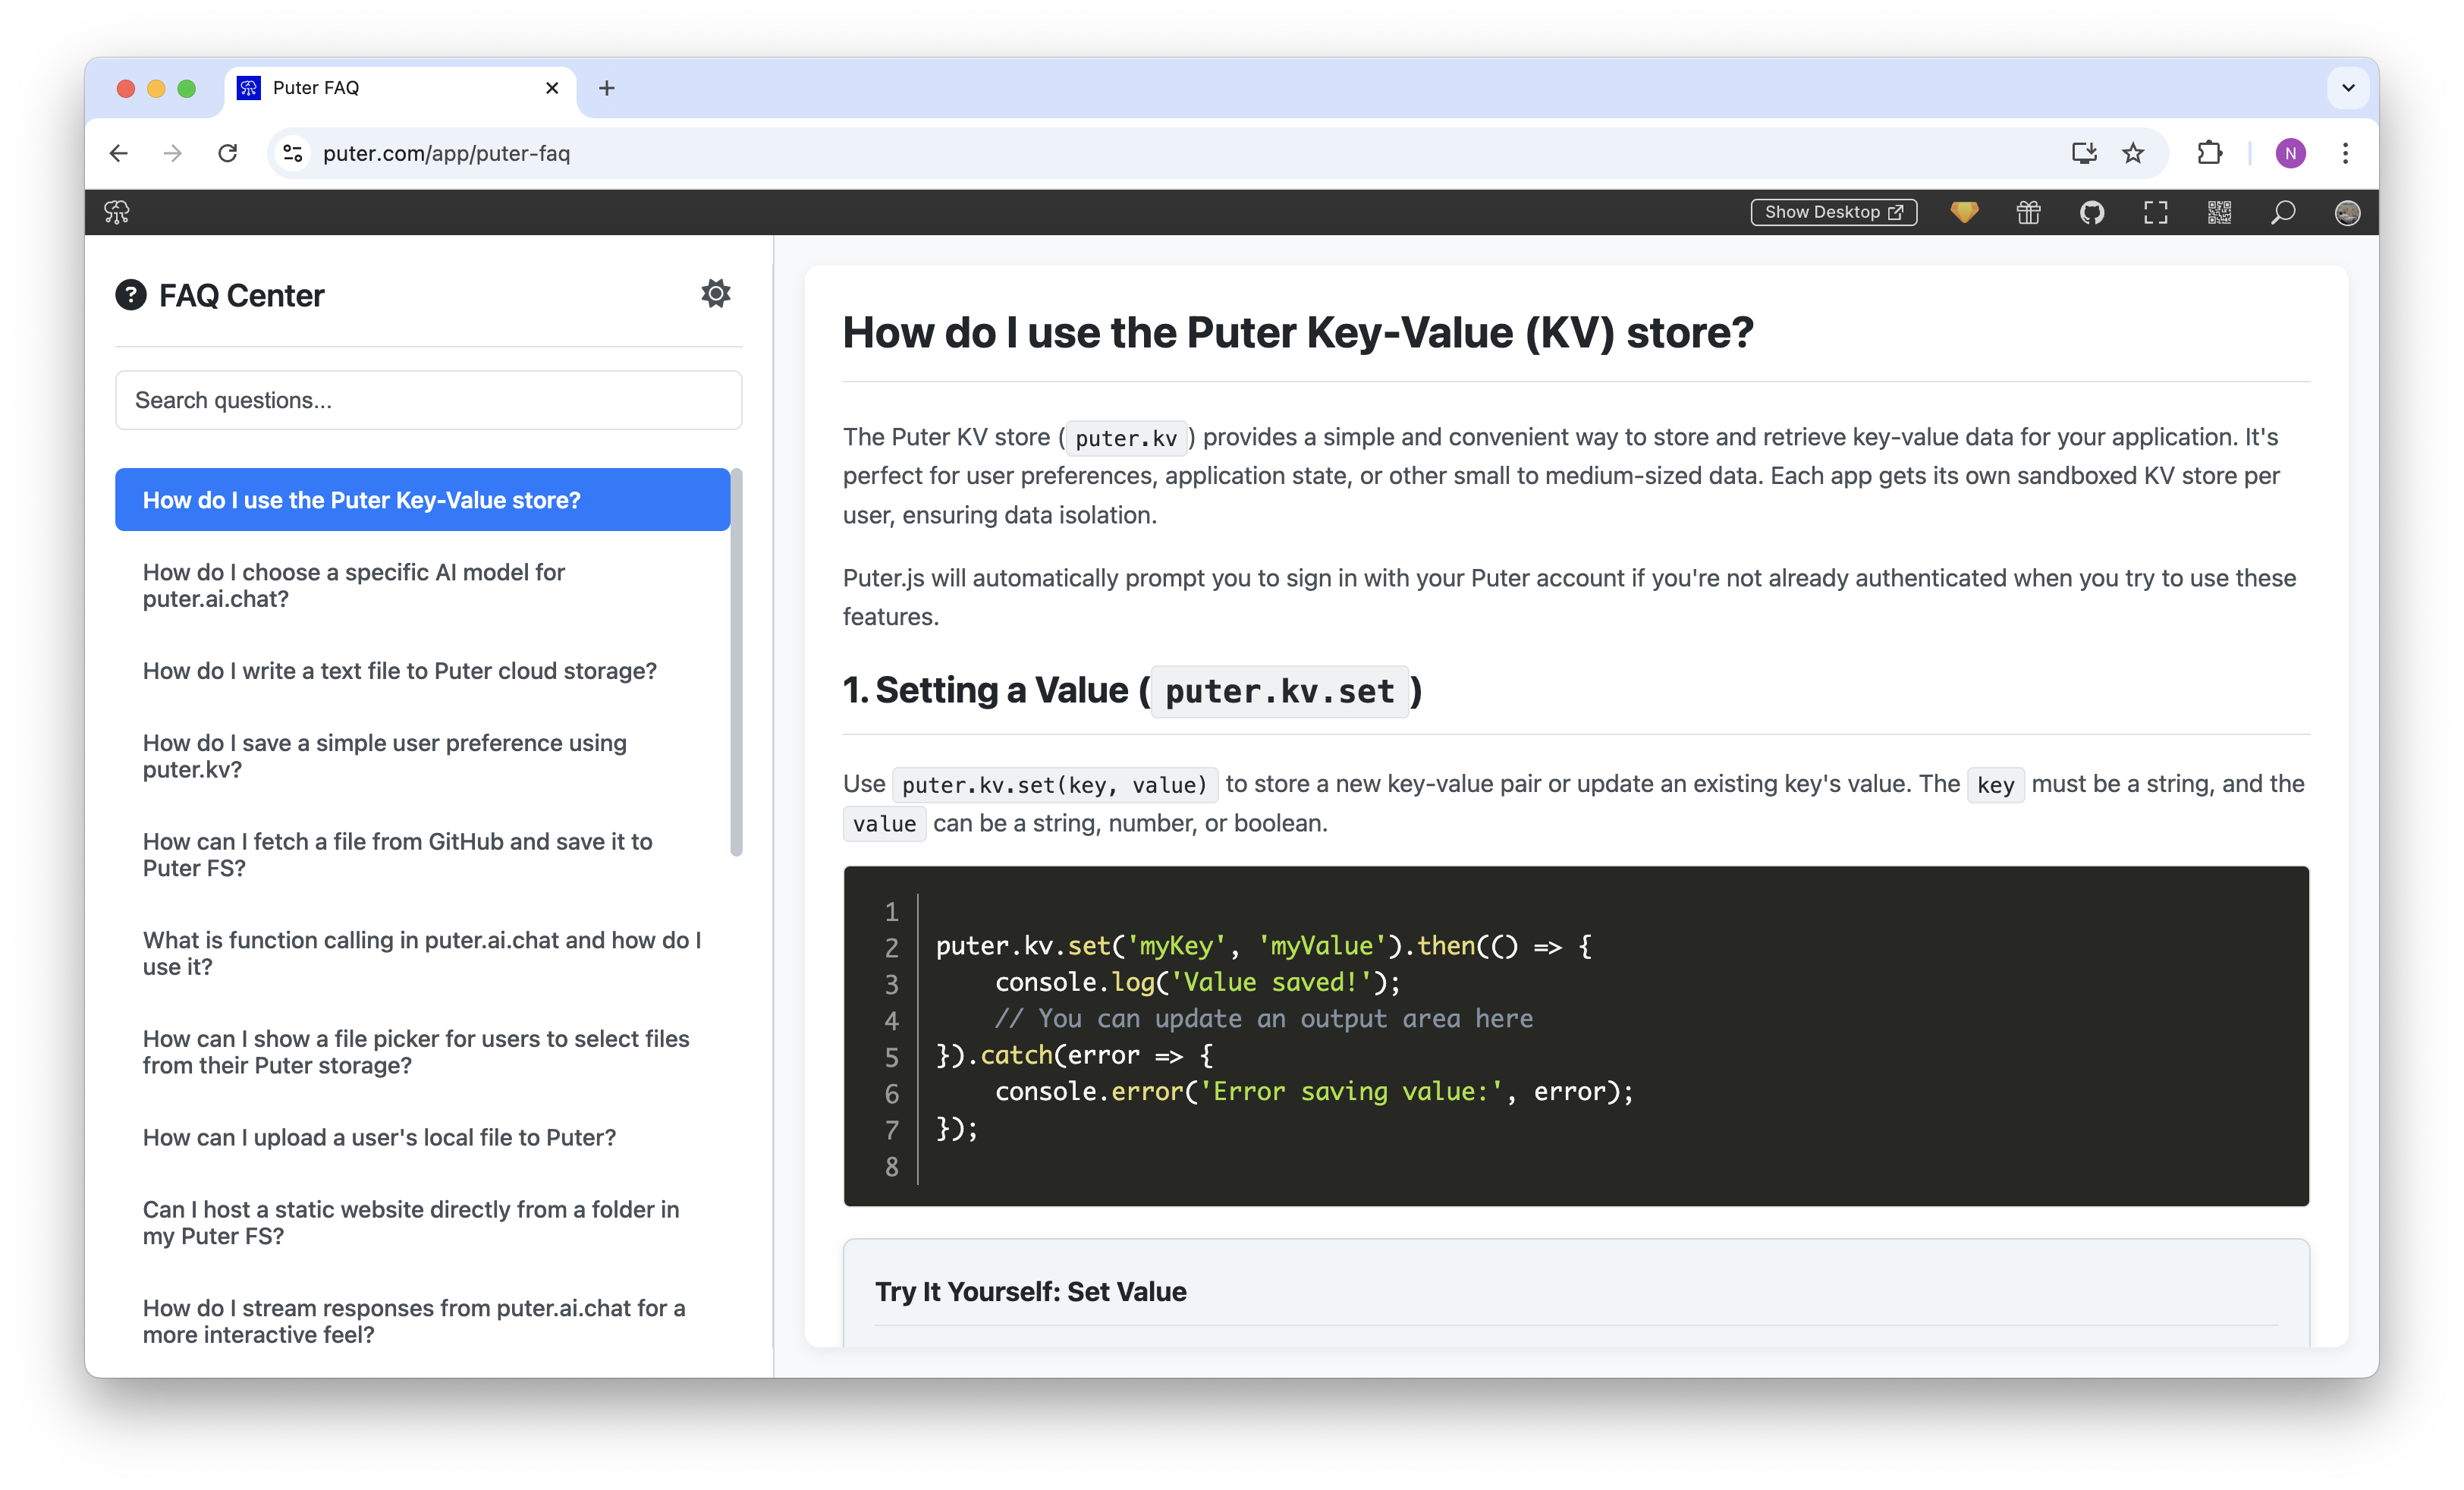The height and width of the screenshot is (1490, 2464).
Task: Open Chrome's three-dot menu
Action: (x=2345, y=153)
